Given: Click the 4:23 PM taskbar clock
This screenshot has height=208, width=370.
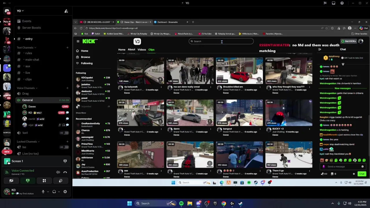Looking at the screenshot, I should 360,203.
